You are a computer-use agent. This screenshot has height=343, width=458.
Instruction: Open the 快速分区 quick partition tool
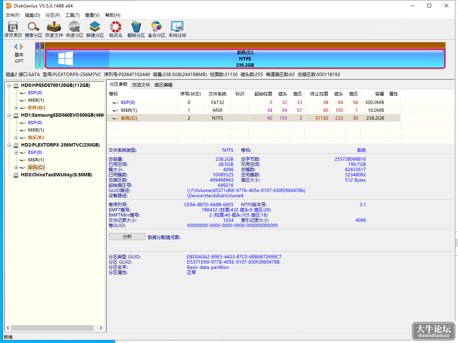75,29
